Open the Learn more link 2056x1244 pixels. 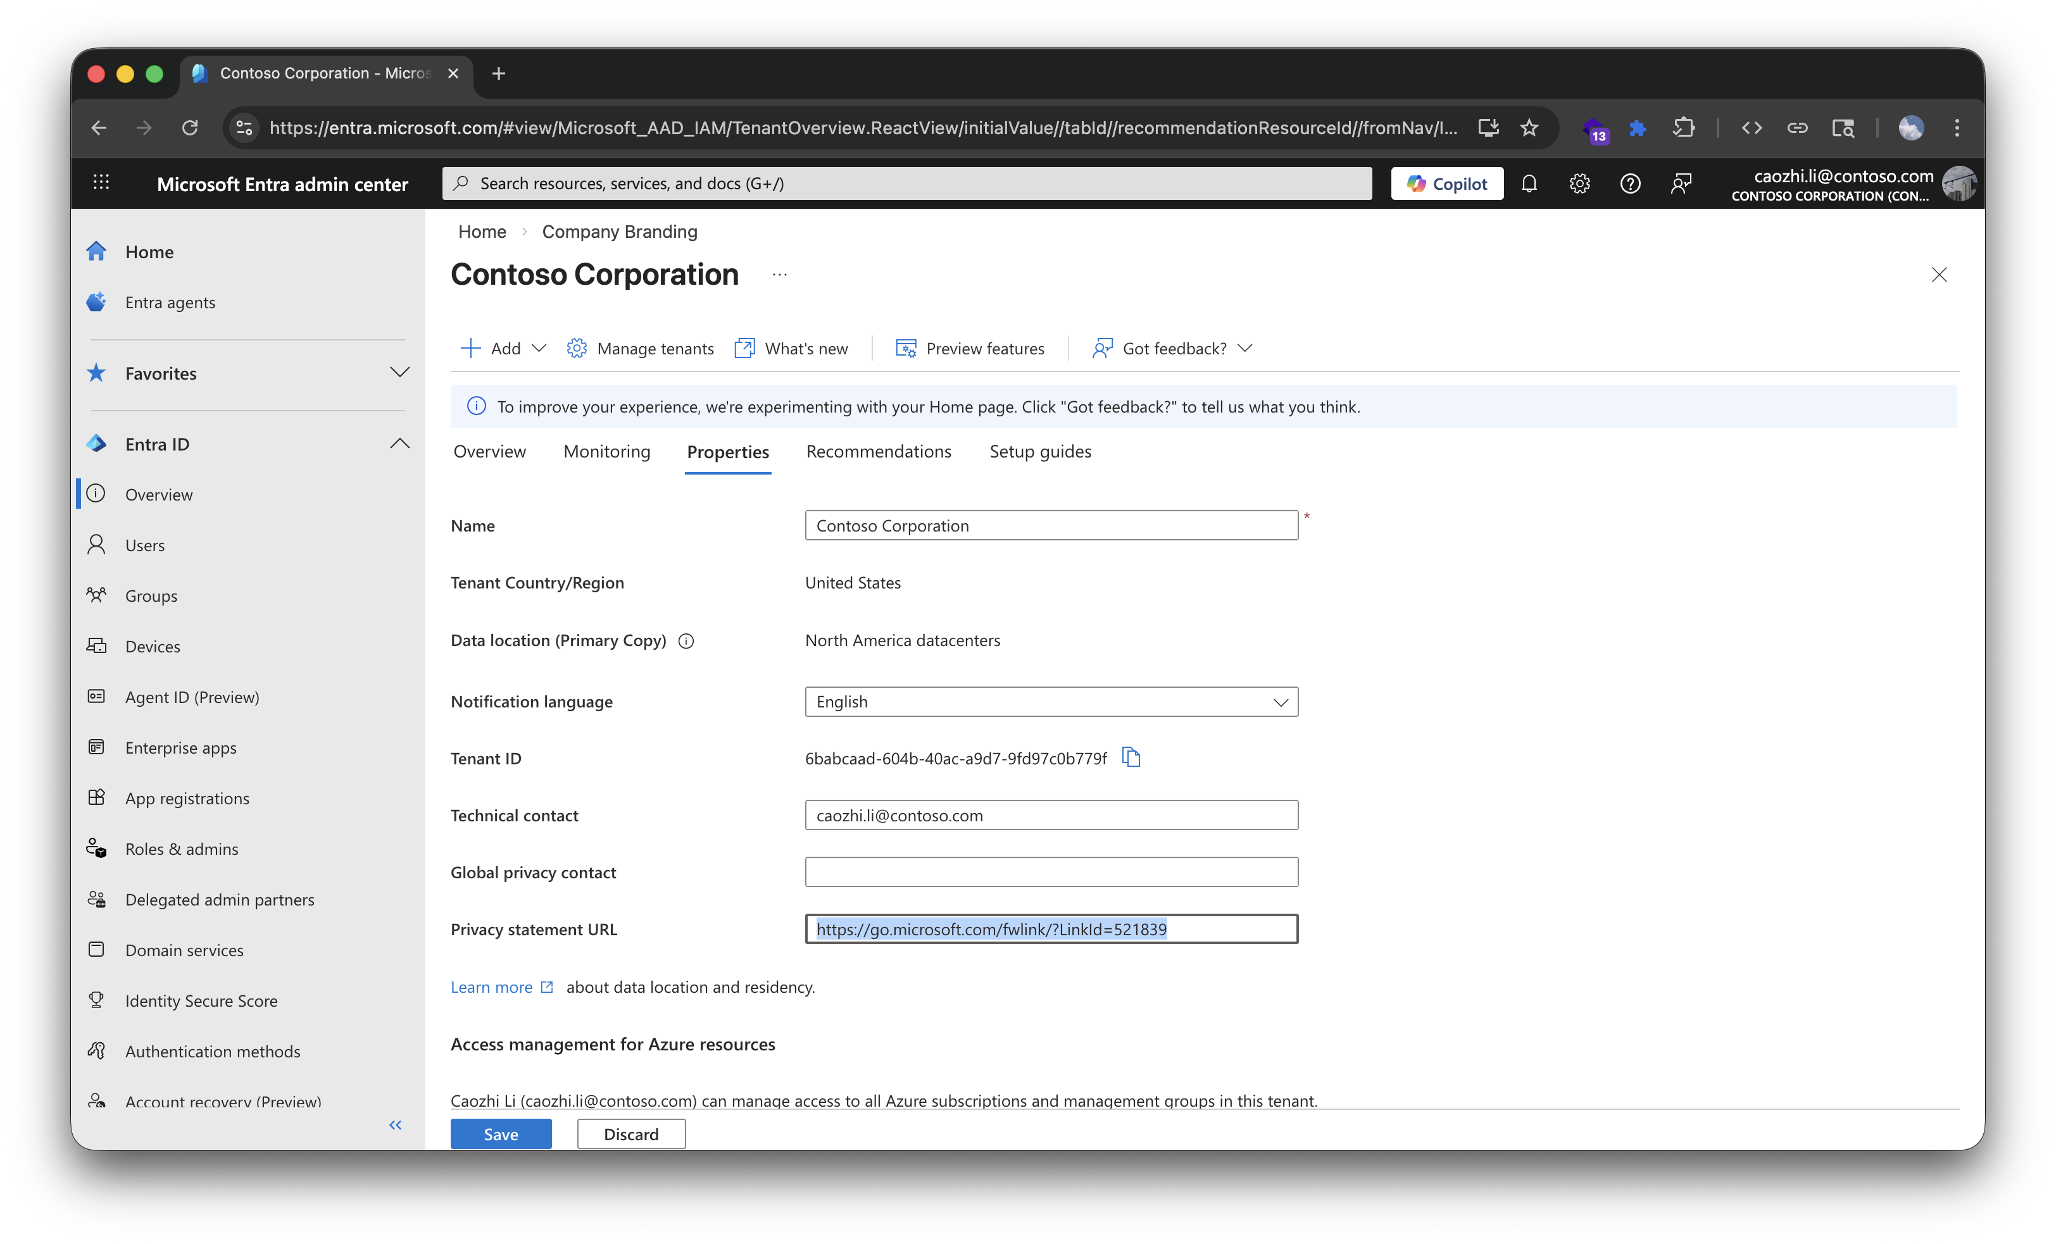tap(492, 986)
